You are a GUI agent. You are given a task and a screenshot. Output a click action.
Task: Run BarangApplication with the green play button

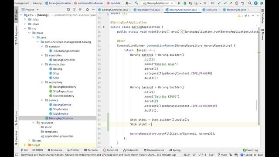pos(179,3)
